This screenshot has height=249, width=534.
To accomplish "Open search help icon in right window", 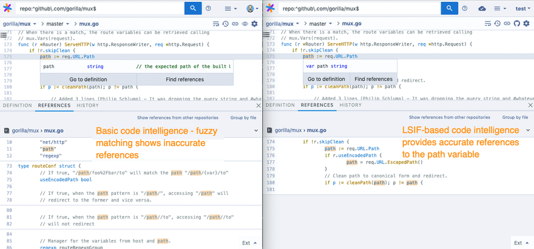I will 465,9.
